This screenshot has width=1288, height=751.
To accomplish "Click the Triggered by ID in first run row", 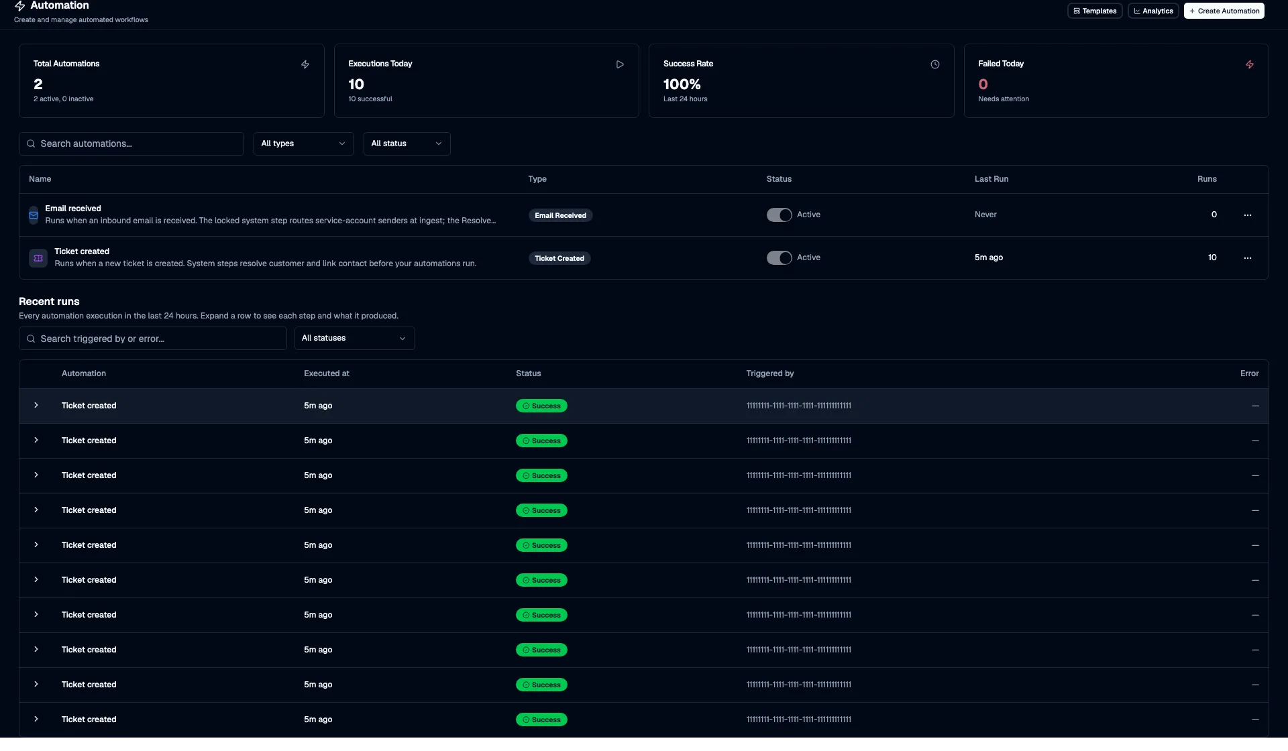I will coord(799,406).
